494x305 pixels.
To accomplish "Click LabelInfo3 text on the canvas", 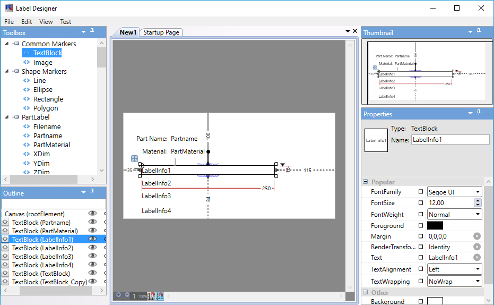I will [x=156, y=196].
